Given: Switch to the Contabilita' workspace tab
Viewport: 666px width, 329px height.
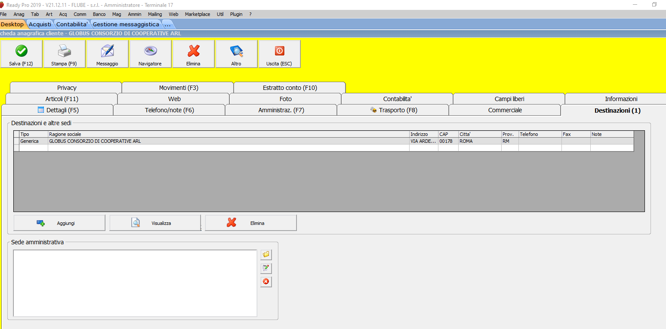Looking at the screenshot, I should point(72,24).
